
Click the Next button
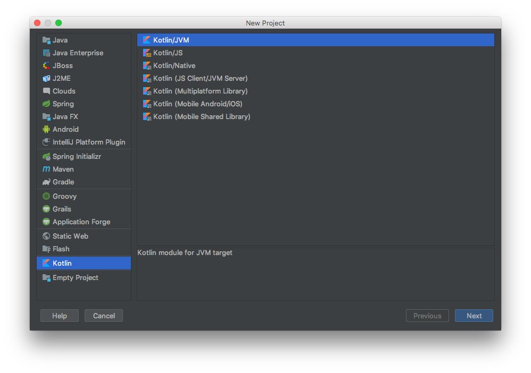pyautogui.click(x=474, y=316)
